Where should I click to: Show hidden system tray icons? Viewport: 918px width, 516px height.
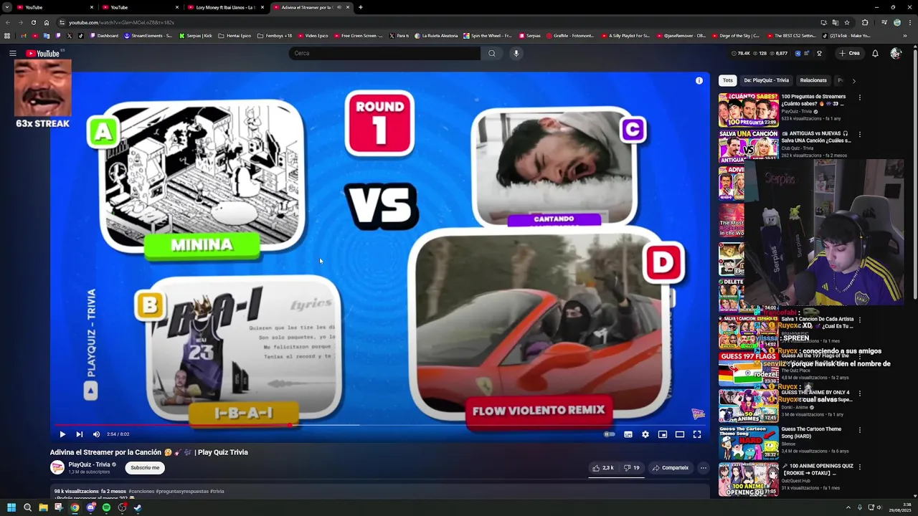pyautogui.click(x=848, y=507)
